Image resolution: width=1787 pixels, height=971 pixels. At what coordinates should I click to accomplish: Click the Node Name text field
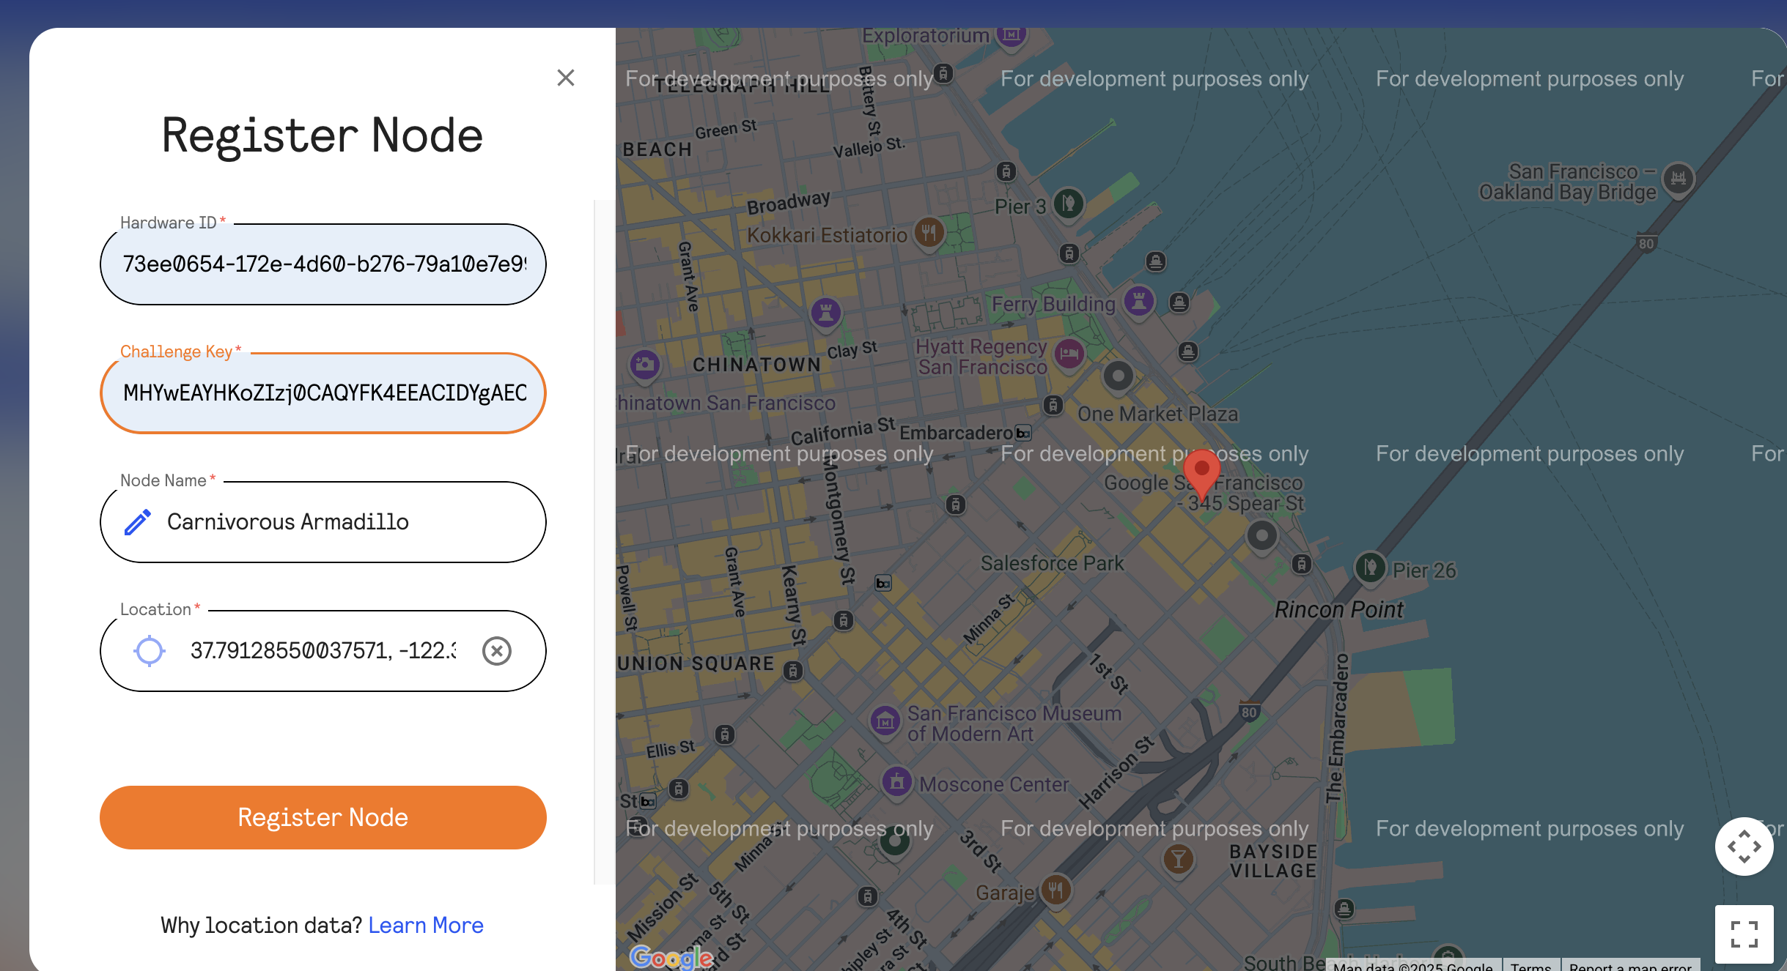(x=344, y=522)
